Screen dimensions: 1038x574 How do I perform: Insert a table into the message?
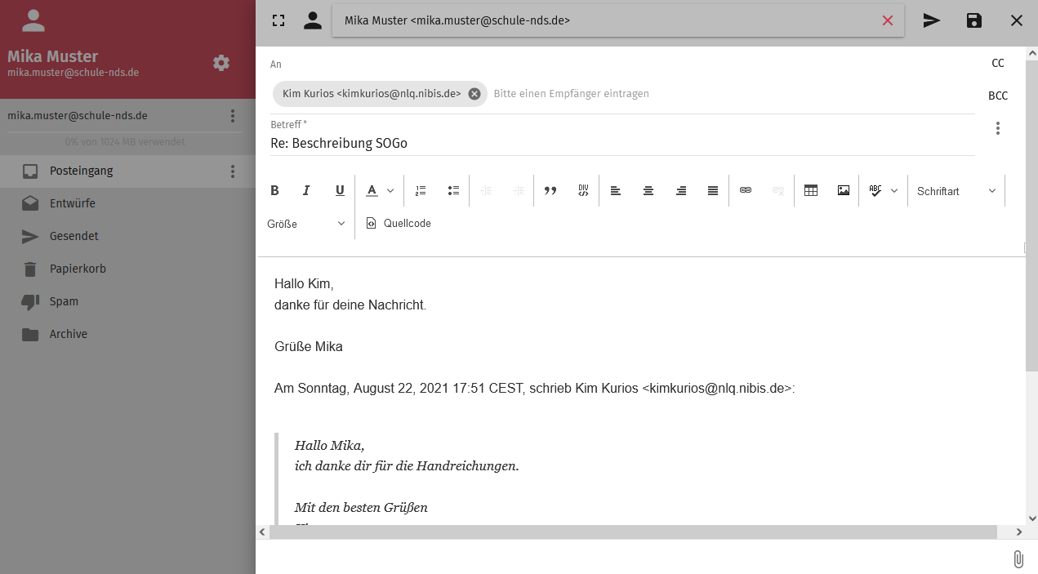coord(811,190)
